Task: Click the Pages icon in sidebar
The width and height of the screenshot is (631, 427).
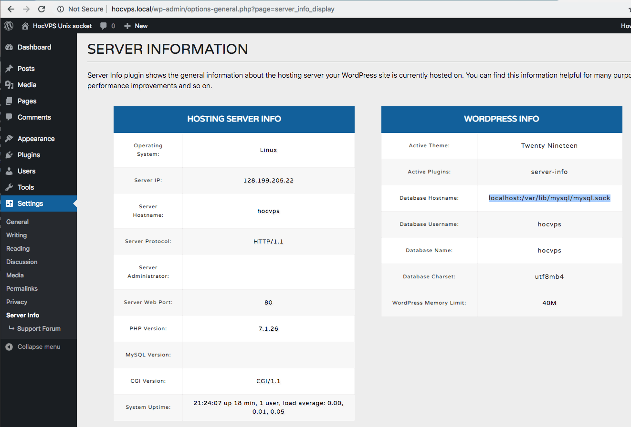Action: [x=9, y=101]
